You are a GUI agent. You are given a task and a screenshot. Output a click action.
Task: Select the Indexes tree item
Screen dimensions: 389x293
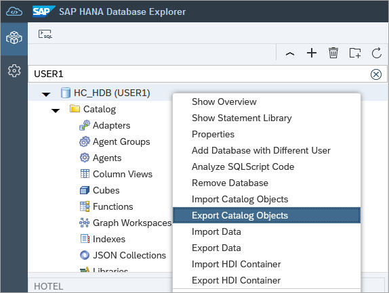(109, 239)
